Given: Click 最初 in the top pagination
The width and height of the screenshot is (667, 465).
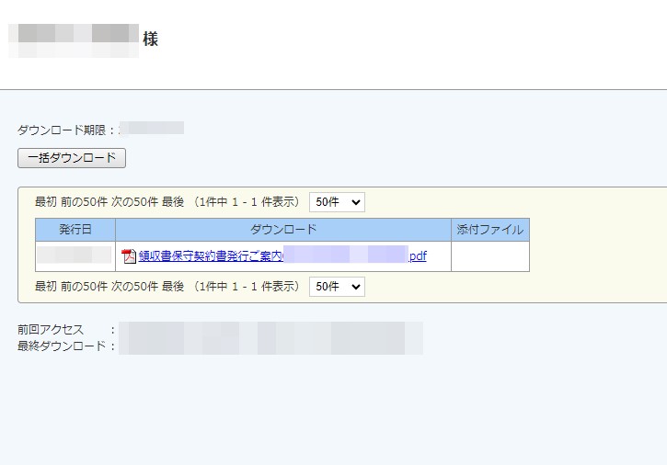Looking at the screenshot, I should (46, 202).
